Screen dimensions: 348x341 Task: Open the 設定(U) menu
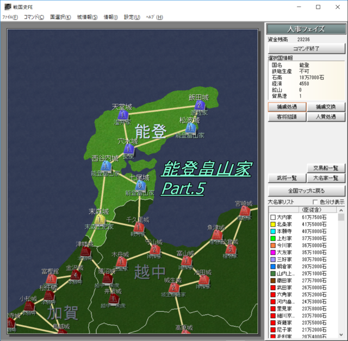pyautogui.click(x=132, y=17)
